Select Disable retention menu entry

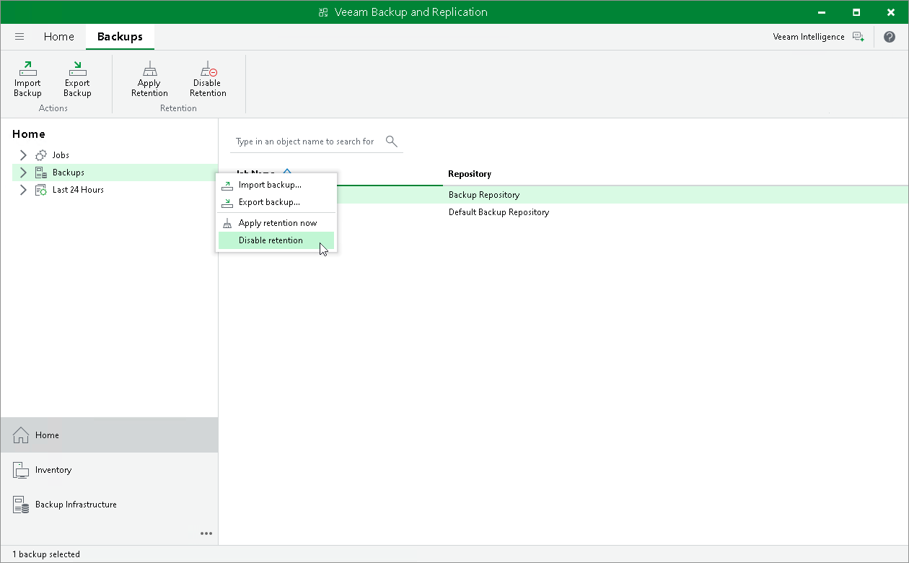coord(276,240)
